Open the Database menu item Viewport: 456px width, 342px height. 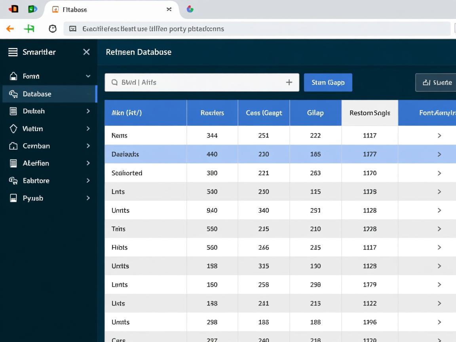(x=37, y=94)
